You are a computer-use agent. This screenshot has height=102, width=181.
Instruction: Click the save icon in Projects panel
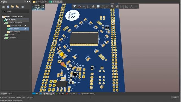(x=3, y=7)
